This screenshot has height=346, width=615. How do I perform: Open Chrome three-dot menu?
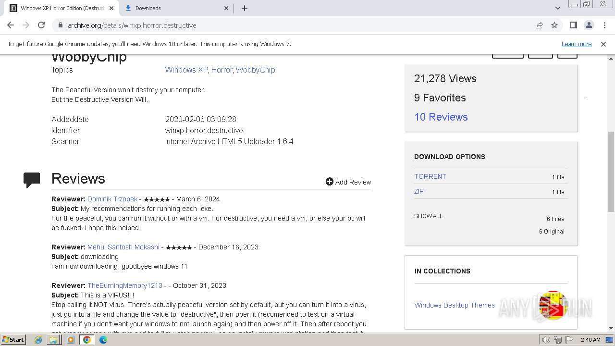(604, 25)
